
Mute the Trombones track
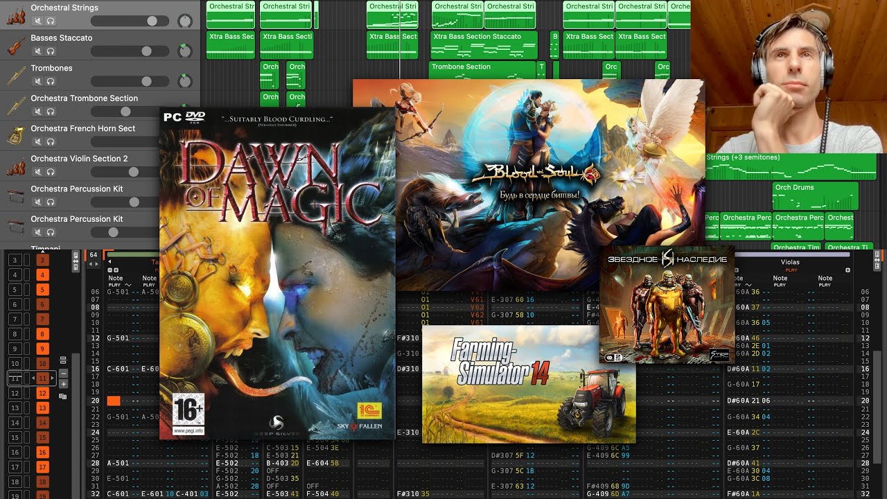click(38, 82)
